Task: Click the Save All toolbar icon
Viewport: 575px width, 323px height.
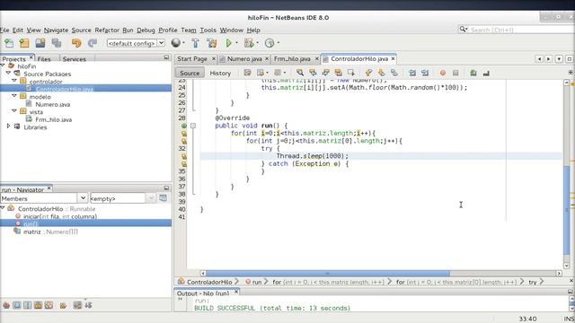Action: 57,43
